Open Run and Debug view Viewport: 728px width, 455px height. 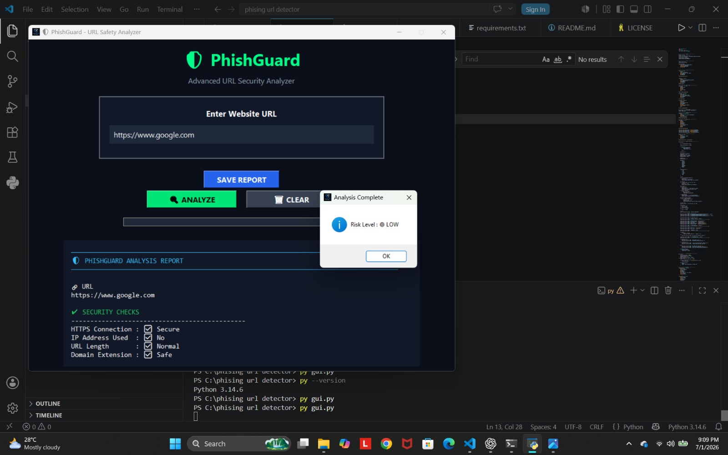12,107
